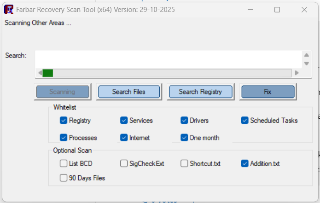Uncheck the Internet whitelist checkbox
Viewport: 320px width, 203px height.
pos(124,138)
